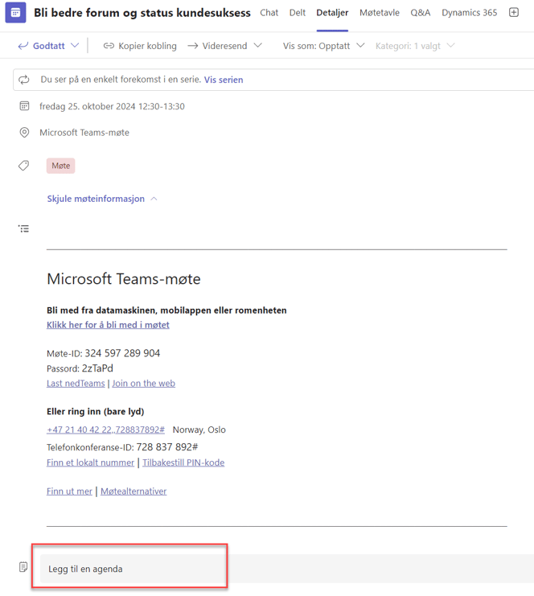The width and height of the screenshot is (534, 596).
Task: Click the Norway, Oslo text
Action: [199, 430]
